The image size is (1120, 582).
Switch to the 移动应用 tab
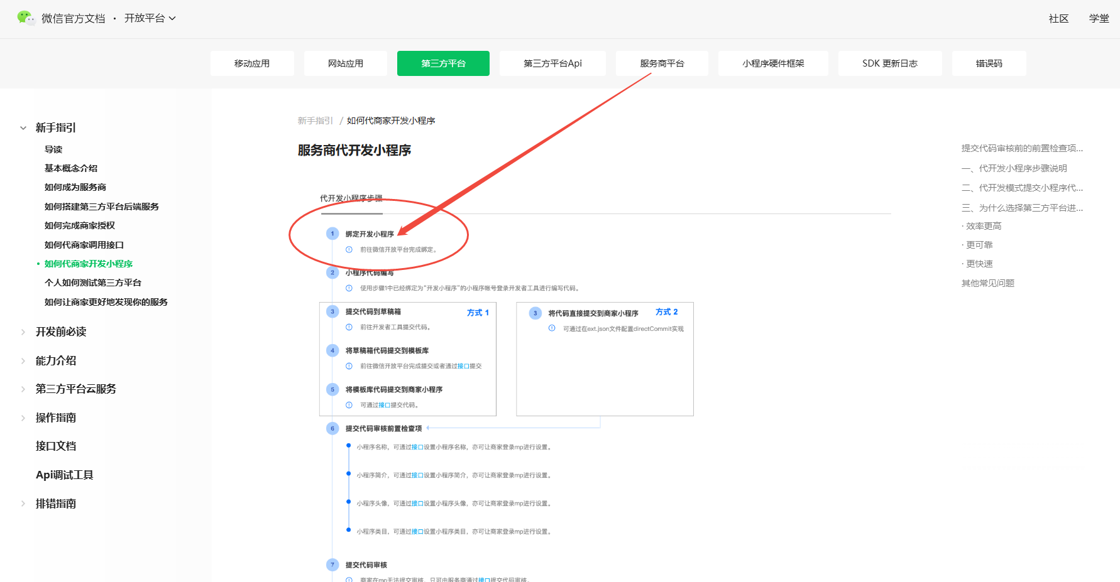click(252, 63)
